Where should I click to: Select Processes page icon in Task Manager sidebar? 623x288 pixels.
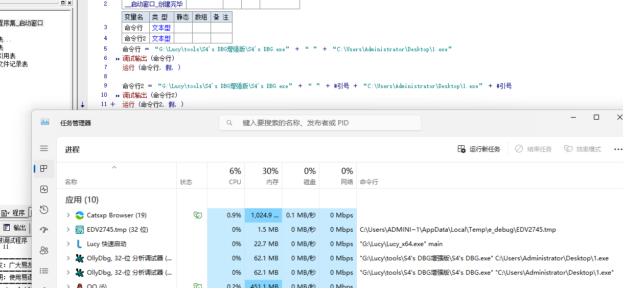pyautogui.click(x=44, y=169)
